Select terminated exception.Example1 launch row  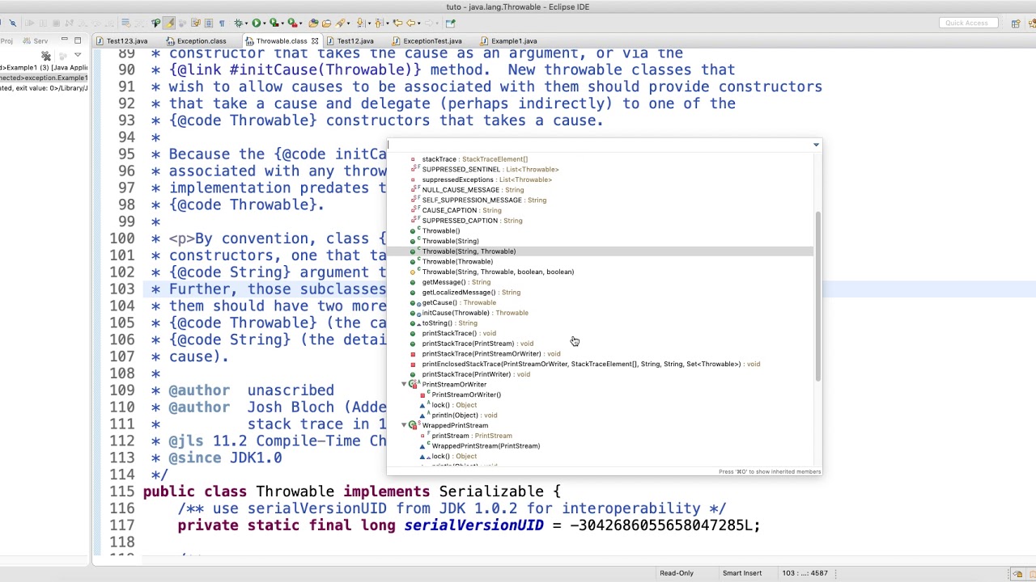44,78
